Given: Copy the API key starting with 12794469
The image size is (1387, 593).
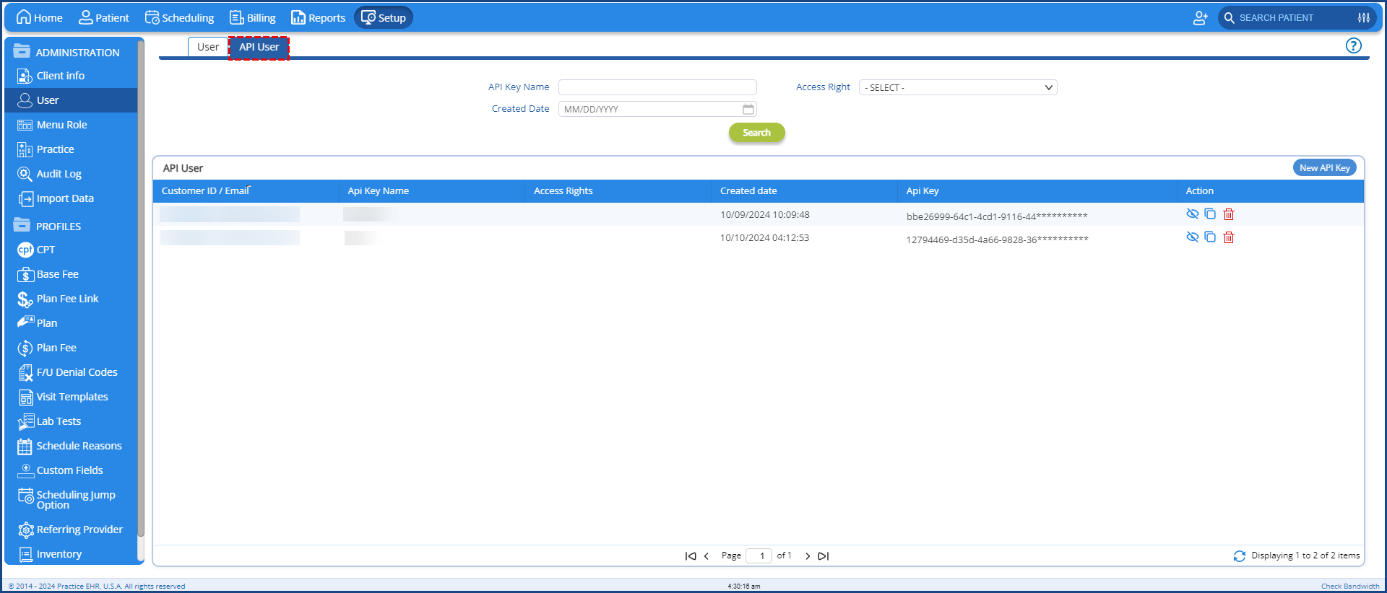Looking at the screenshot, I should click(x=1210, y=237).
